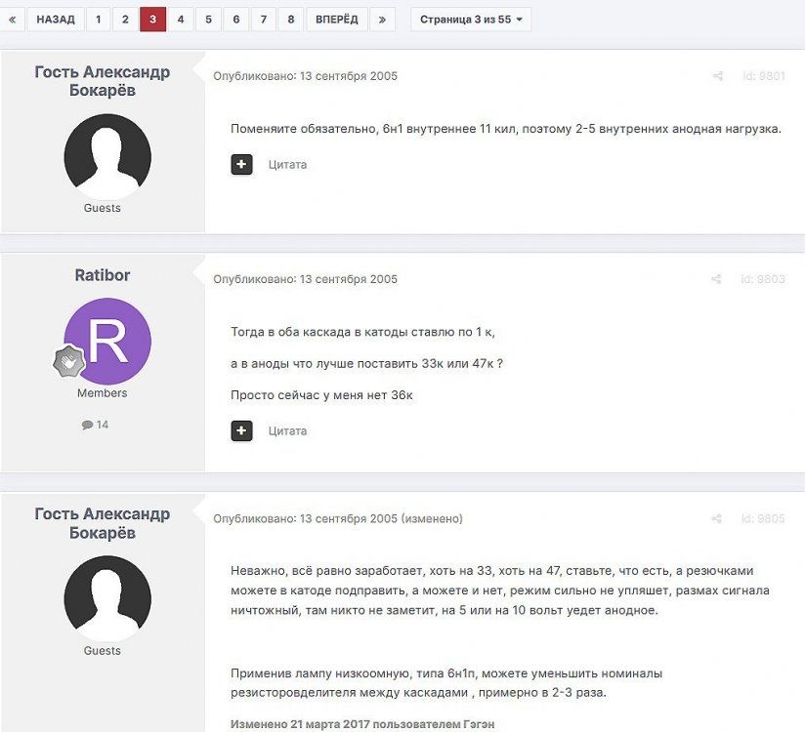Click the guest avatar in the first post

tap(107, 156)
